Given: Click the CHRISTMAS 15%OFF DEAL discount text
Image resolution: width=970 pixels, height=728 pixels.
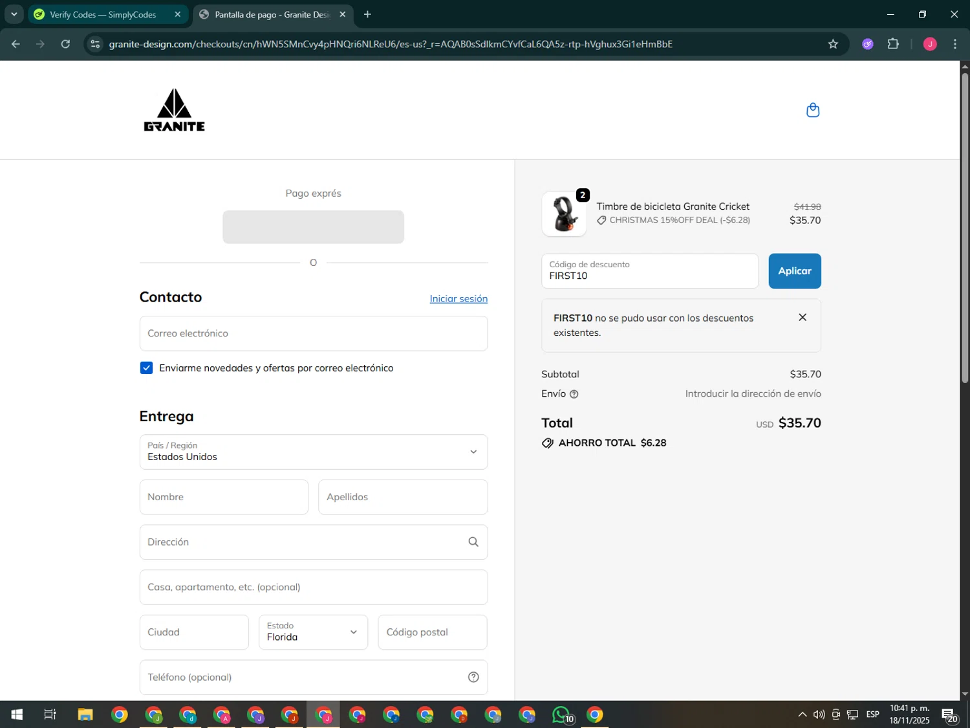Looking at the screenshot, I should [680, 220].
